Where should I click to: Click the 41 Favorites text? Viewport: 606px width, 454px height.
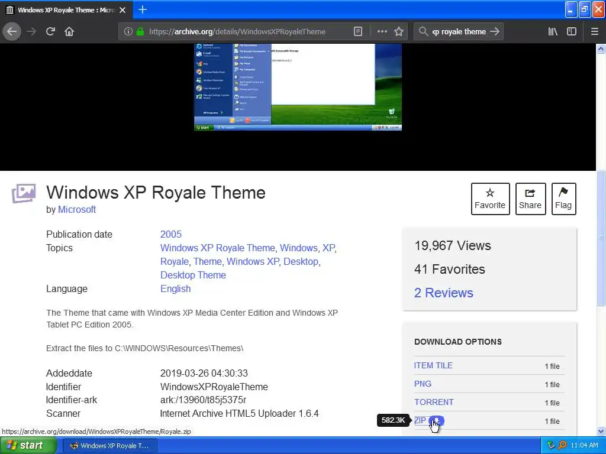(450, 269)
